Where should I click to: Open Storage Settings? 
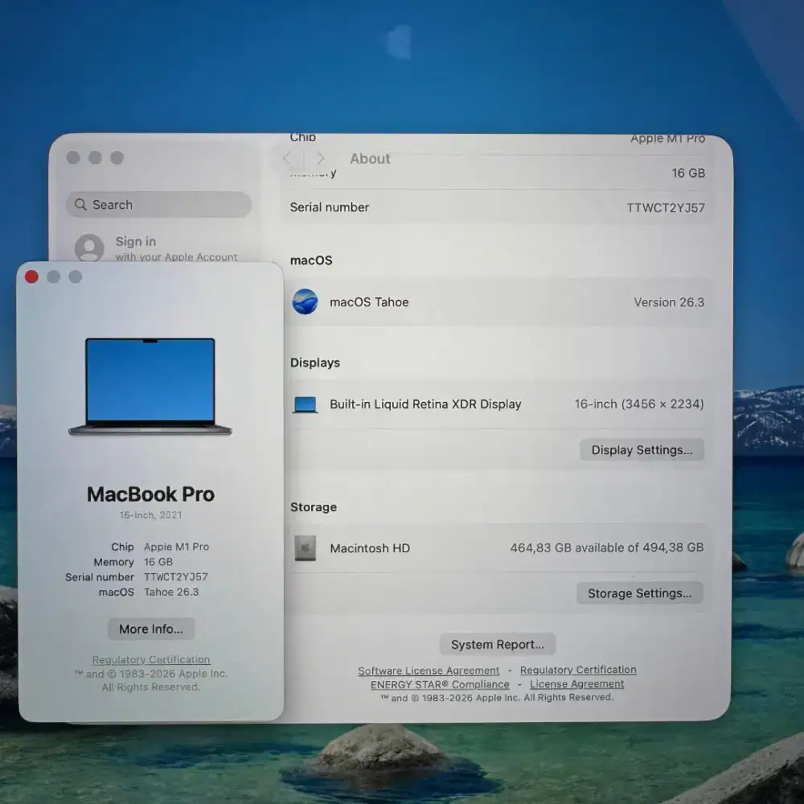(640, 593)
